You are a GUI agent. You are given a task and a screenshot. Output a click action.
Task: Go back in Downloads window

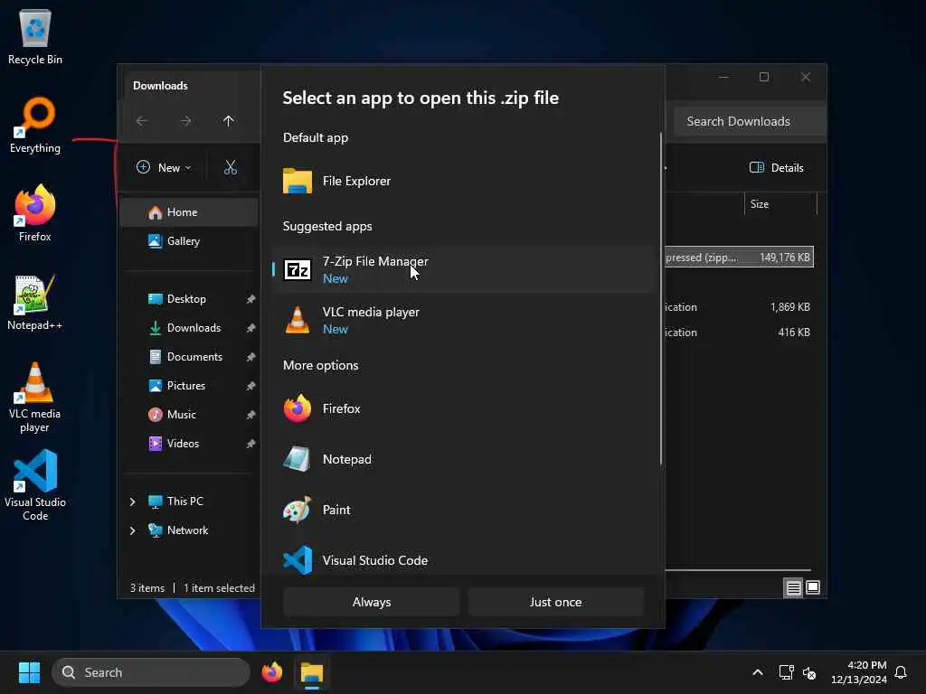[x=142, y=121]
